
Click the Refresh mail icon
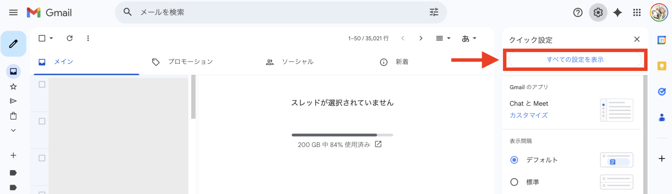pyautogui.click(x=70, y=38)
